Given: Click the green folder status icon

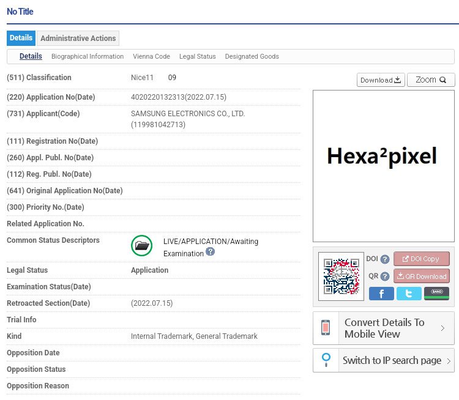Looking at the screenshot, I should pyautogui.click(x=142, y=246).
